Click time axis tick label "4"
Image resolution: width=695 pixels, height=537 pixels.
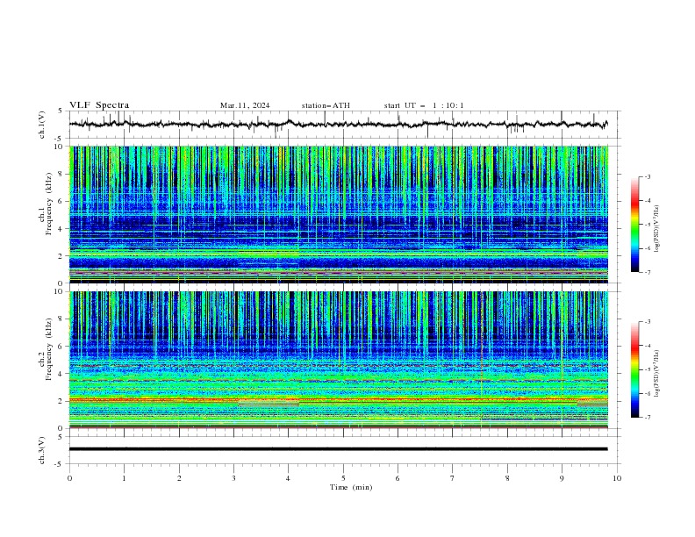pyautogui.click(x=288, y=478)
